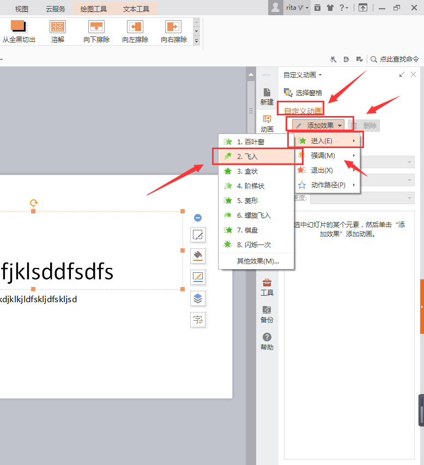Click the skin T-shirt icon
This screenshot has width=424, height=465.
click(x=330, y=8)
